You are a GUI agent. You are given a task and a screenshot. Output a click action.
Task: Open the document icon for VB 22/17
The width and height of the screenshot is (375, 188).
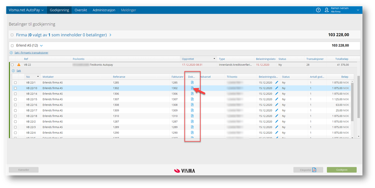coord(192,110)
